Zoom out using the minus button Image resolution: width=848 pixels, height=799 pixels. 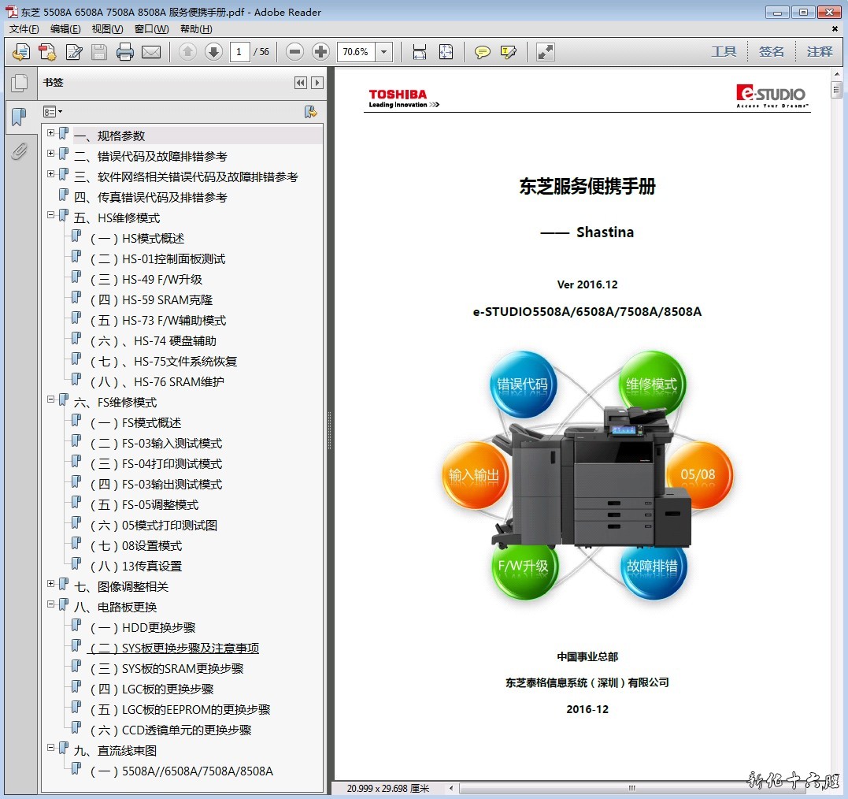click(294, 52)
